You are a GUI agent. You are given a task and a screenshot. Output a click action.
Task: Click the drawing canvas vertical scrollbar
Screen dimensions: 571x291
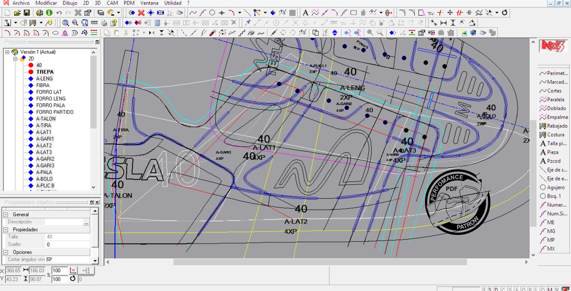(x=533, y=173)
